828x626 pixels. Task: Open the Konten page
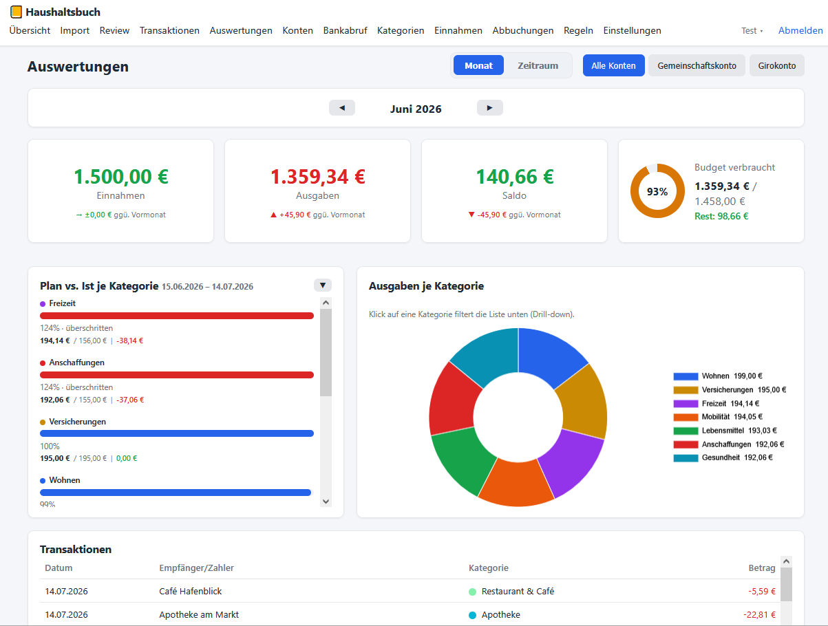(x=298, y=30)
